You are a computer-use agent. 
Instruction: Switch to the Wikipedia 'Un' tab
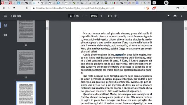(x=52, y=3)
